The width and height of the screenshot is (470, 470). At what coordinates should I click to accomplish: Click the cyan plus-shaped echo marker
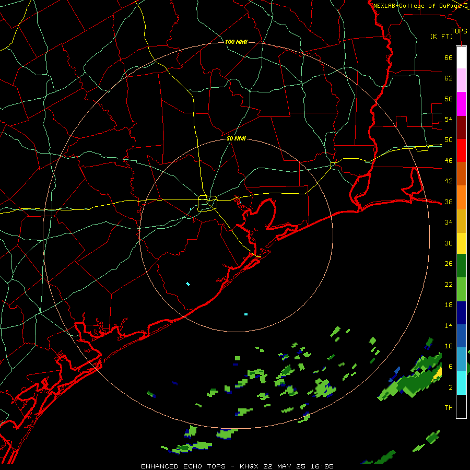coord(187,284)
